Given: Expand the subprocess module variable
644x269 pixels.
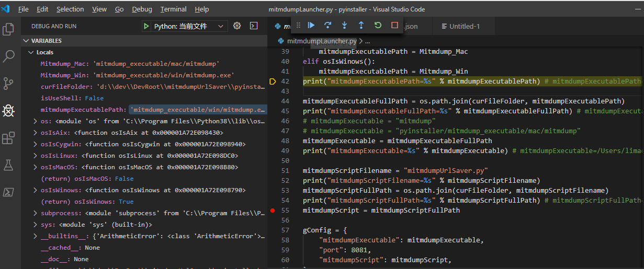Looking at the screenshot, I should tap(35, 213).
